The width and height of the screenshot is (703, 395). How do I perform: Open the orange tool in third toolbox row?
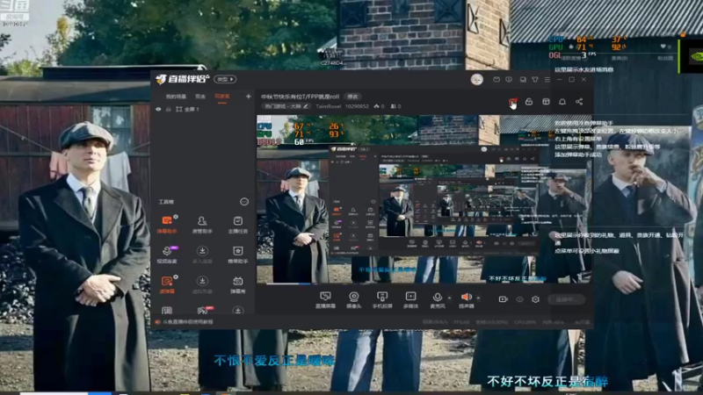pos(167,284)
